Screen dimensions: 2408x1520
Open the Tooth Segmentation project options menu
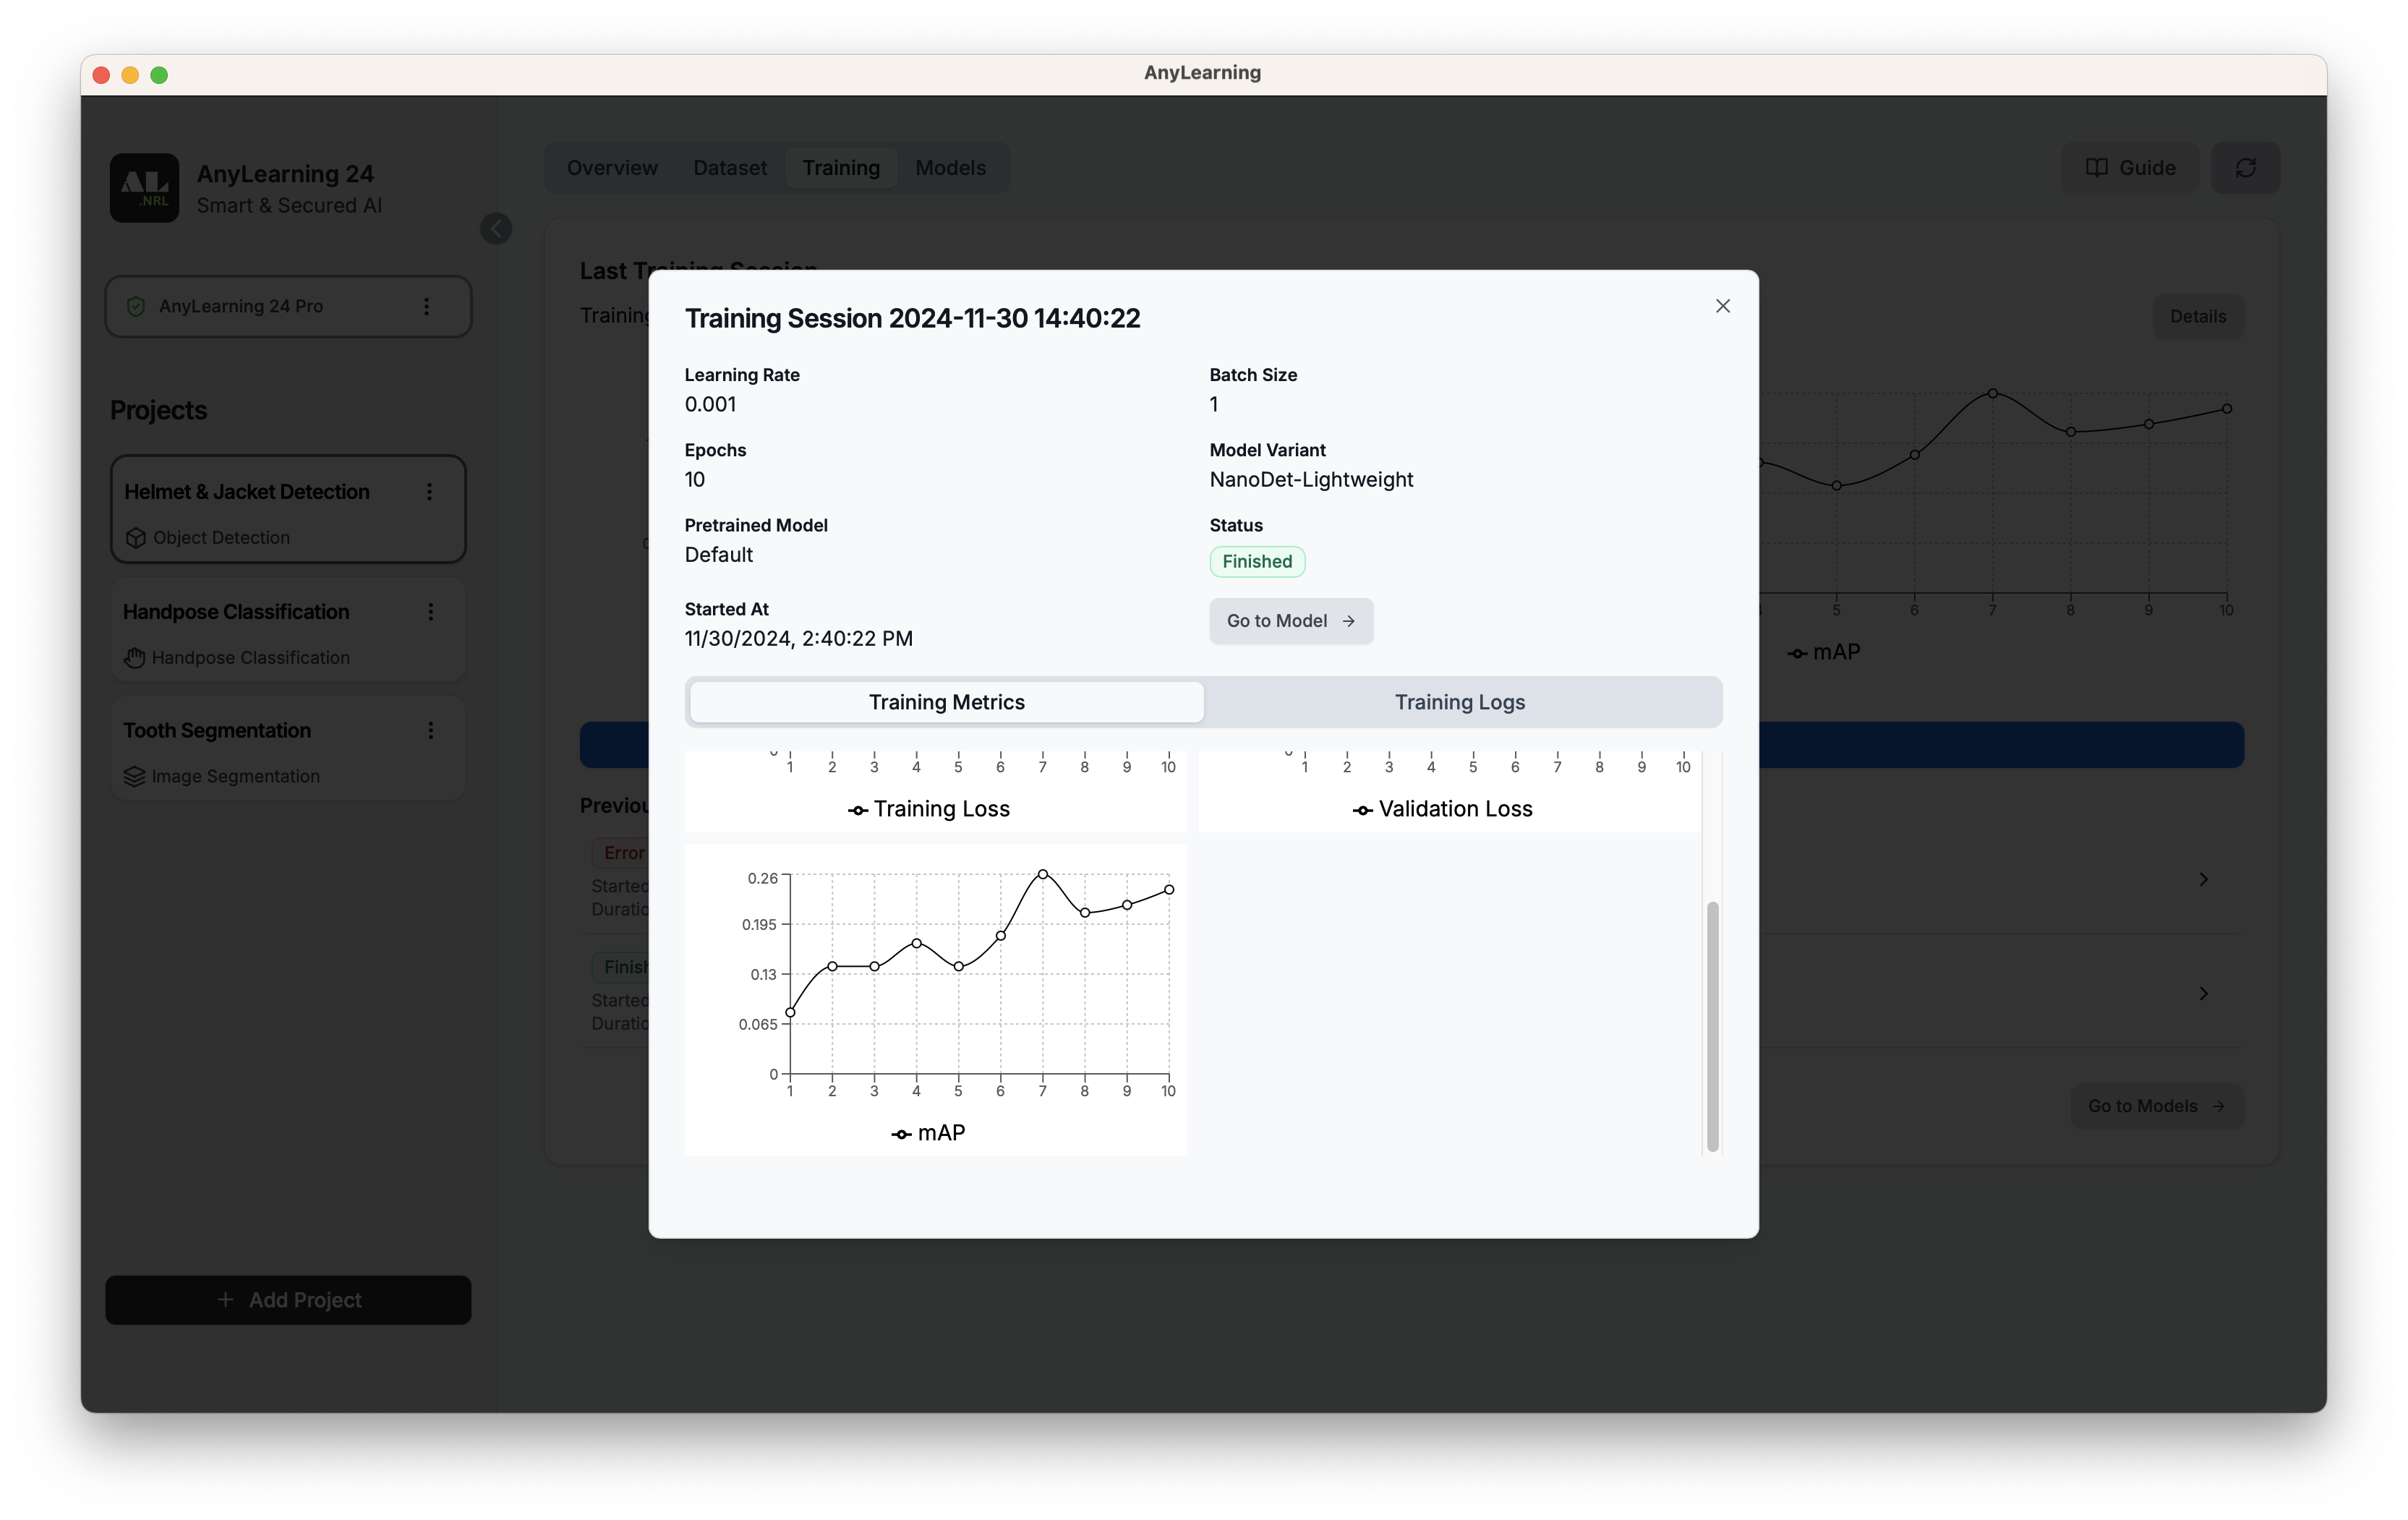[x=431, y=731]
